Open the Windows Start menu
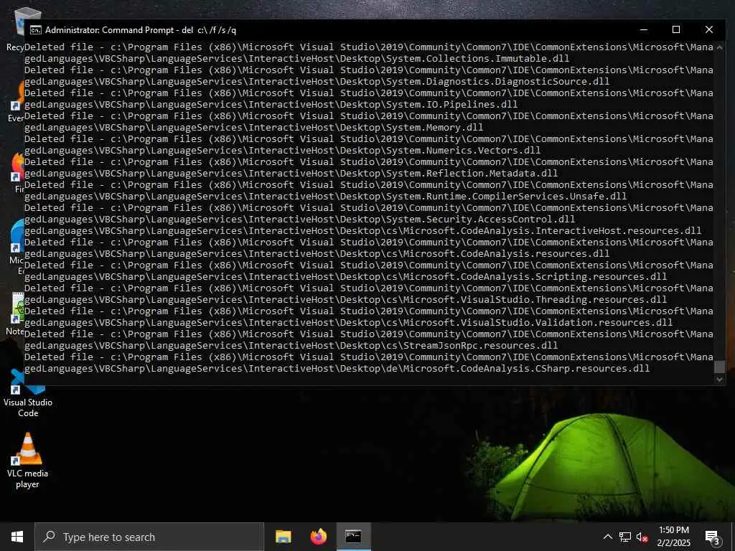Viewport: 735px width, 551px height. coord(17,537)
